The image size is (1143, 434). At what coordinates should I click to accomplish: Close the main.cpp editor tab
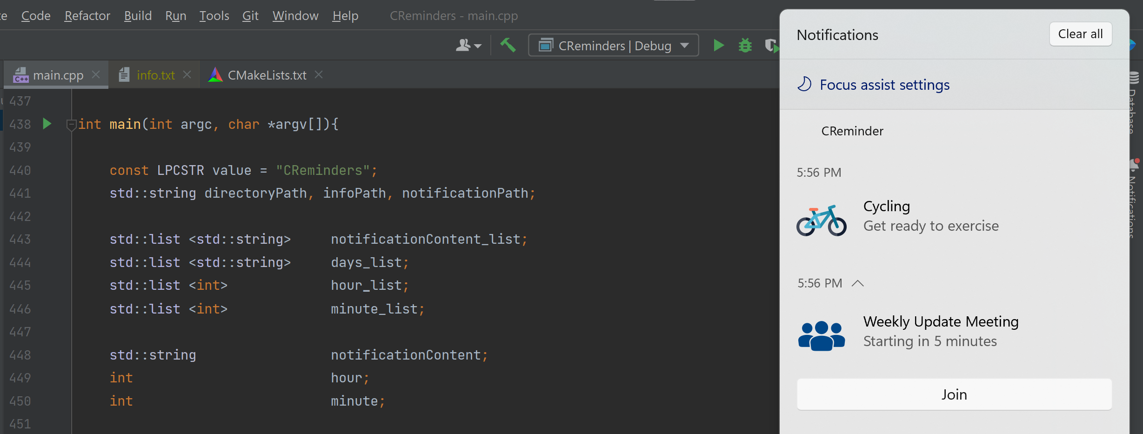tap(96, 74)
